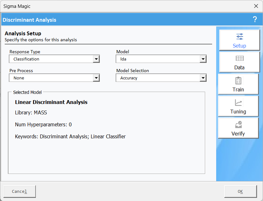
Task: Open the Model Selection dropdown arrow
Action: pyautogui.click(x=203, y=78)
